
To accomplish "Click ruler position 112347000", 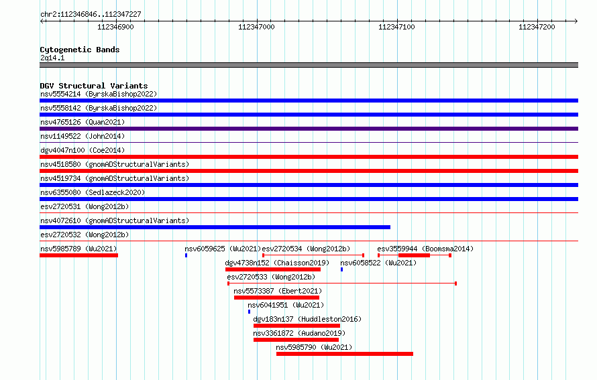I will pyautogui.click(x=256, y=27).
